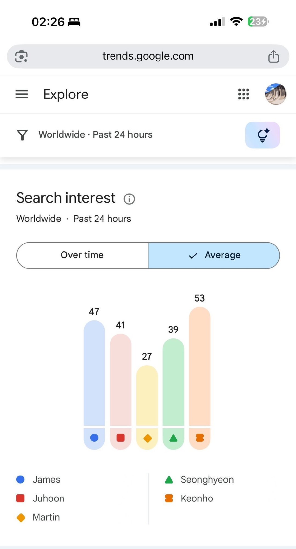Image resolution: width=296 pixels, height=549 pixels.
Task: Open Worldwide · Past 24 hours filter
Action: coord(95,135)
